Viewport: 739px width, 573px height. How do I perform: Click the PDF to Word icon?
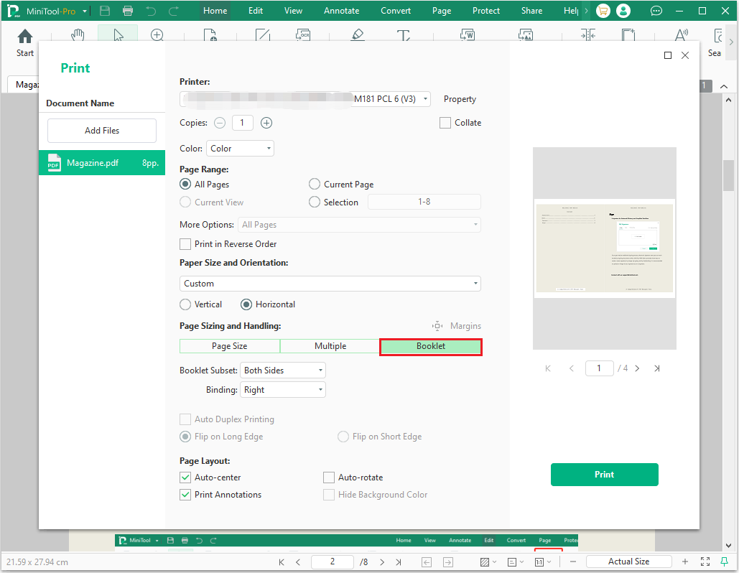467,35
